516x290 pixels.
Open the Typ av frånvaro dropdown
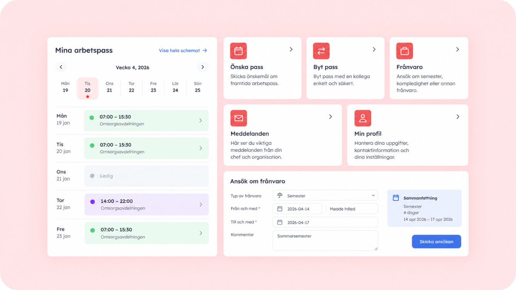pos(325,196)
